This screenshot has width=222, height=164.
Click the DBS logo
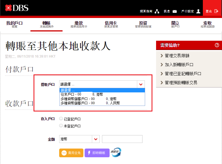click(x=17, y=8)
